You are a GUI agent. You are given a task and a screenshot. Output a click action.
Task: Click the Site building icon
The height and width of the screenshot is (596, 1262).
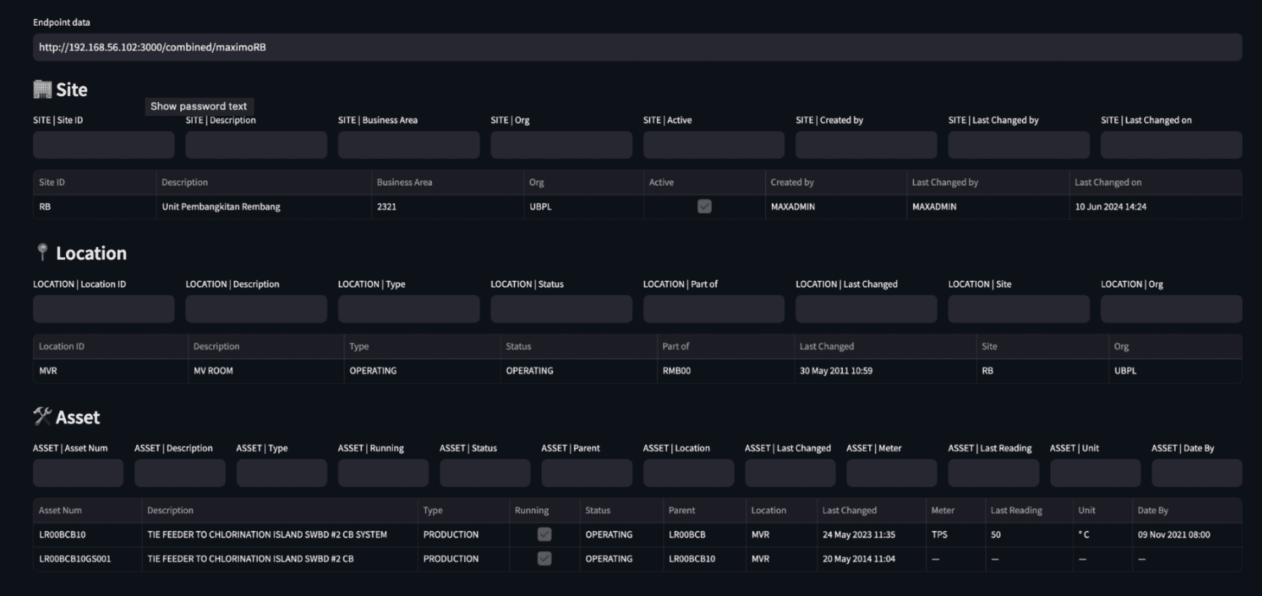(x=42, y=89)
